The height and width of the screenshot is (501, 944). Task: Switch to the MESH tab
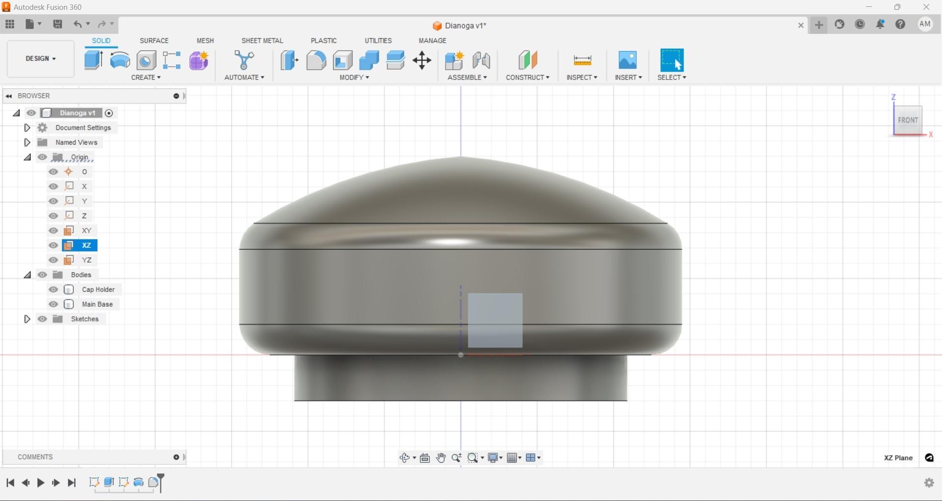205,41
